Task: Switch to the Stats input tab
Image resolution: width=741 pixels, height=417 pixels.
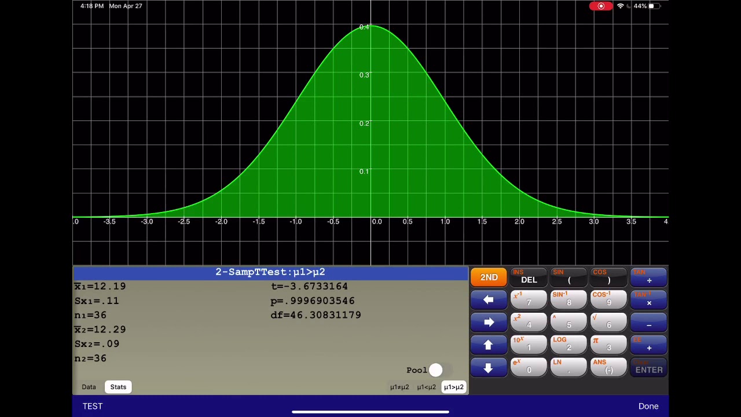Action: 118,387
